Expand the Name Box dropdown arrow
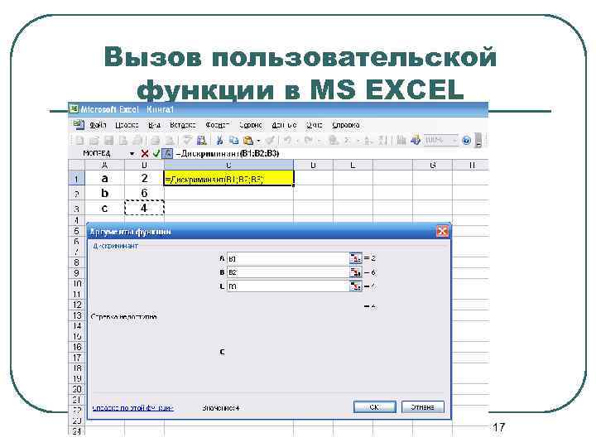 [132, 154]
